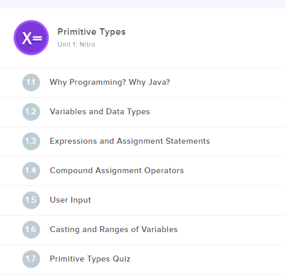The image size is (285, 278).
Task: Click the Primitive Types unit title
Action: click(91, 32)
